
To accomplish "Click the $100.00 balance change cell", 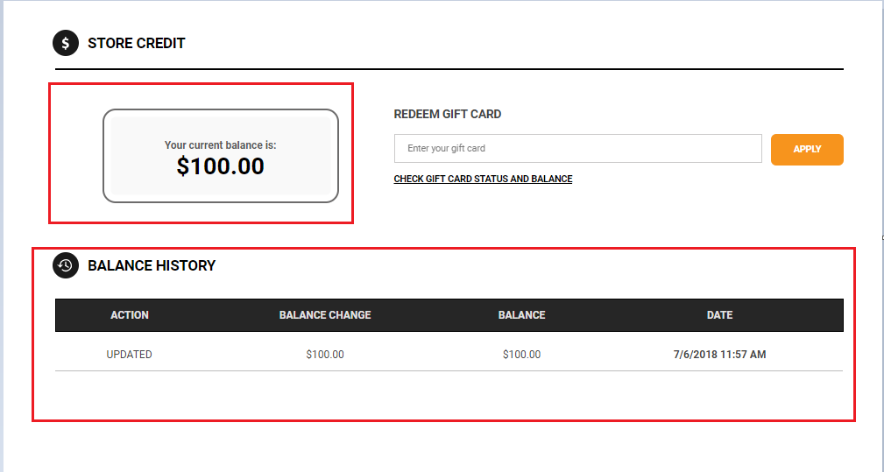I will click(325, 355).
